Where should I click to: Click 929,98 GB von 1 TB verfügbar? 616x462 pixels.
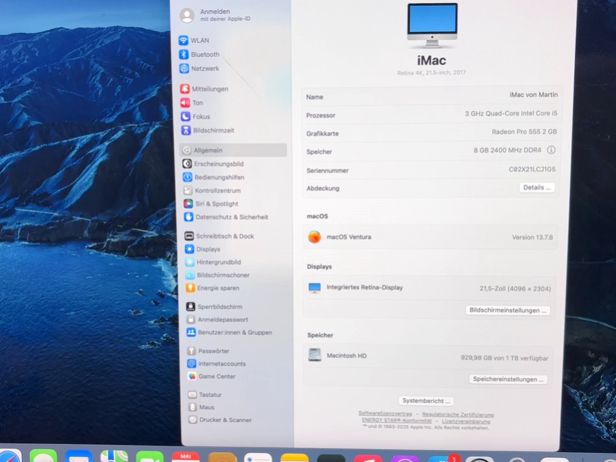[x=504, y=358]
